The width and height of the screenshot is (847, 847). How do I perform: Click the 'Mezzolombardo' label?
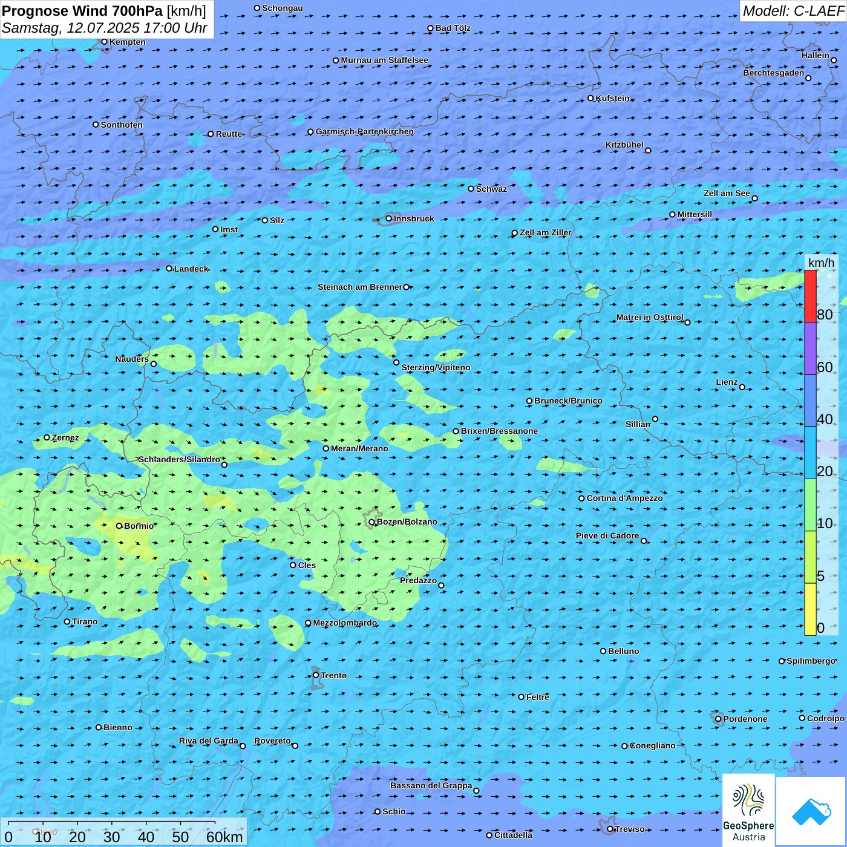click(345, 623)
